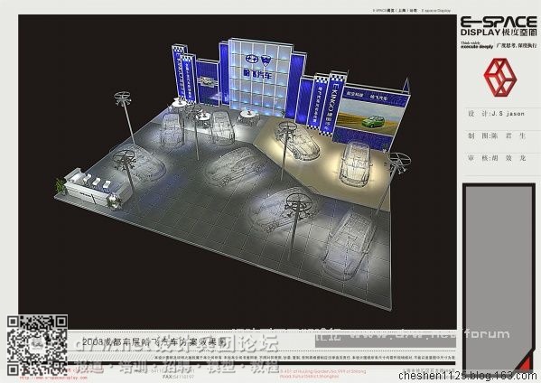Click the Hafei logo on central backdrop
Image resolution: width=541 pixels, height=383 pixels.
point(258,61)
